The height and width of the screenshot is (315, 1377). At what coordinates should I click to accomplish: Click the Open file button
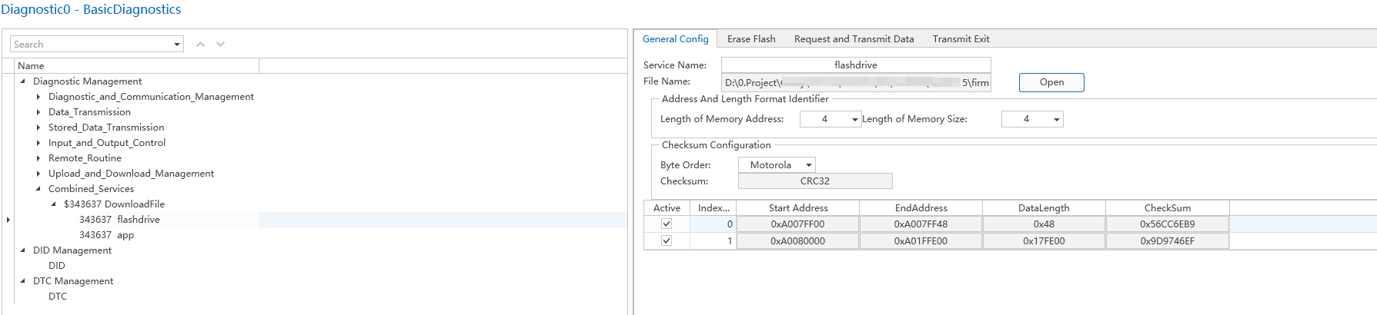[1051, 82]
